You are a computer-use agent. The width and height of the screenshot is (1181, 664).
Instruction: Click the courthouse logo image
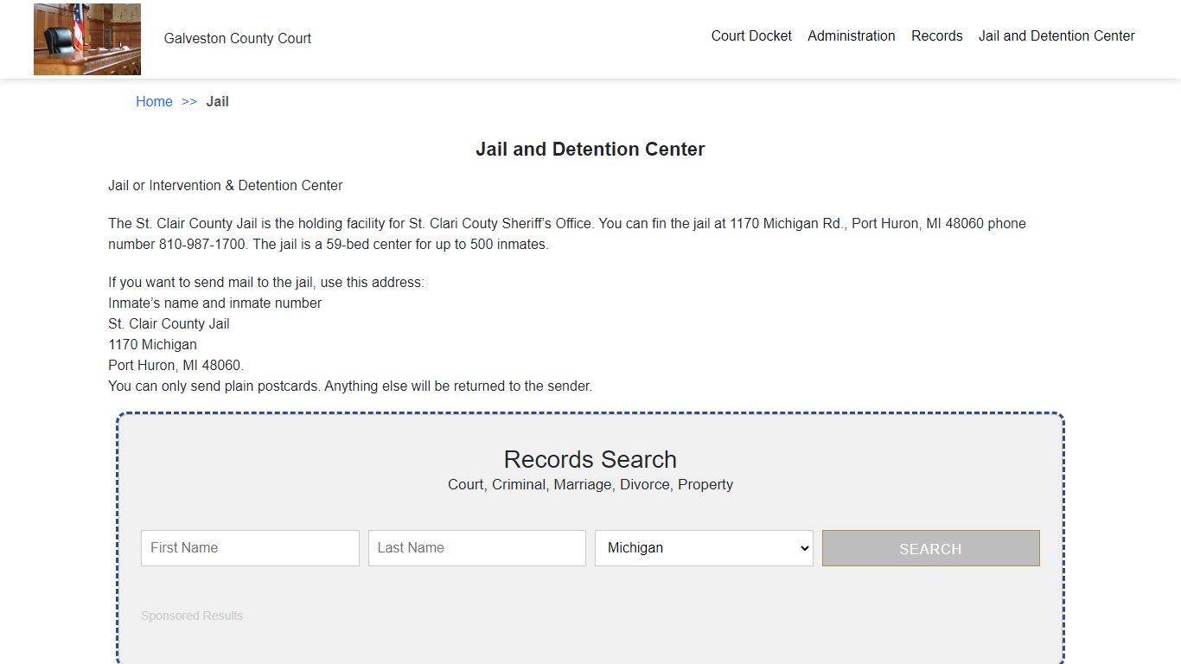[86, 39]
